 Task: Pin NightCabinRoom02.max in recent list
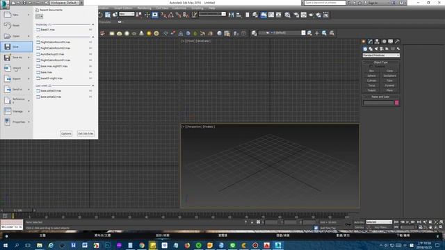tap(90, 48)
